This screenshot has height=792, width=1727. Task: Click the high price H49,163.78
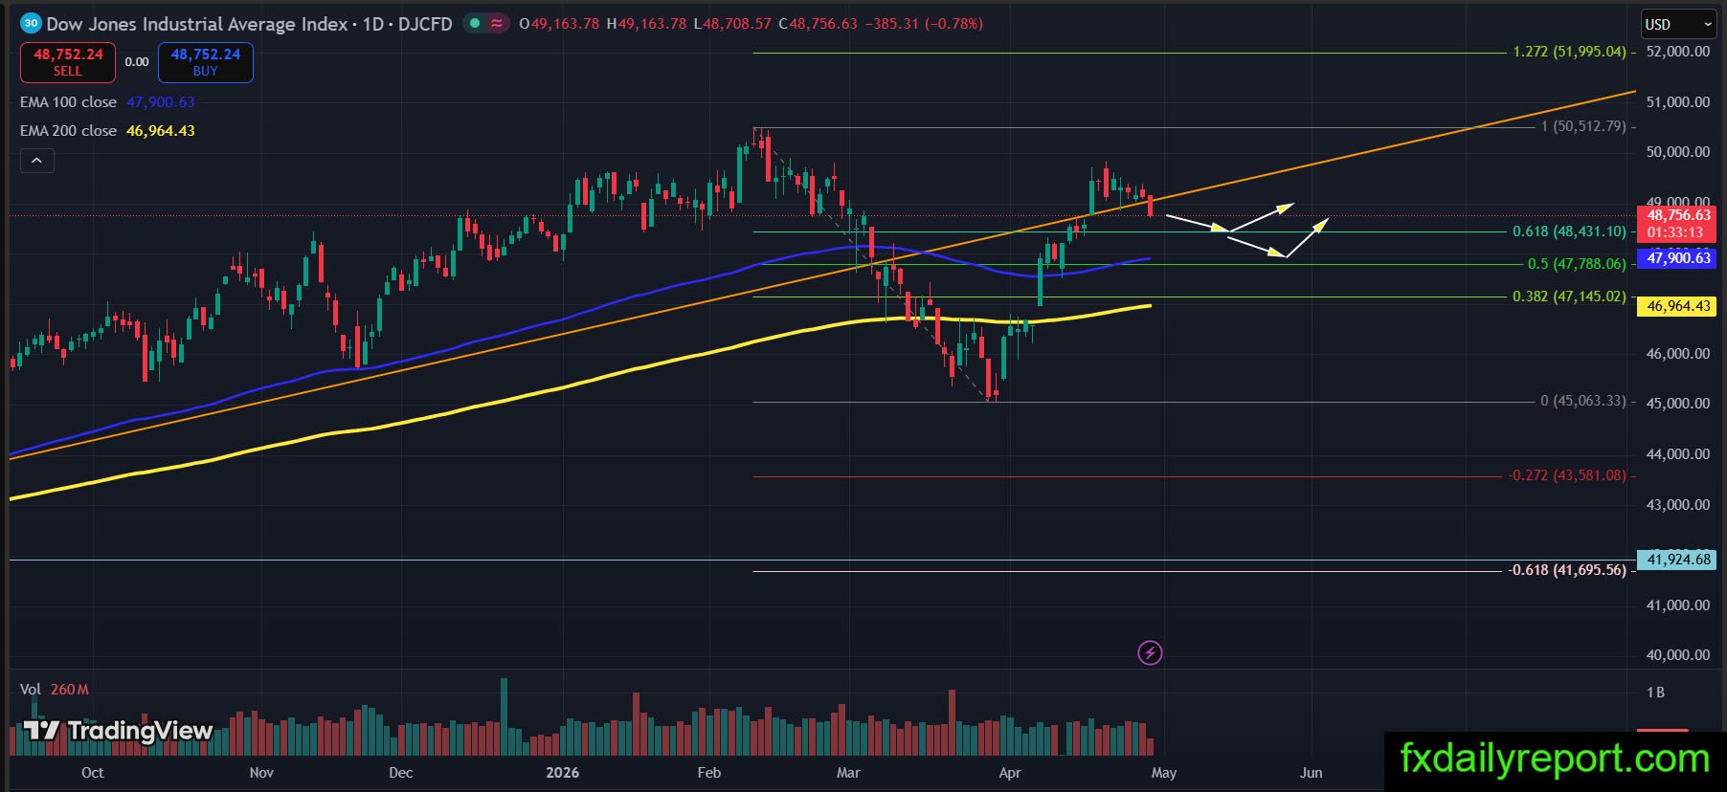tap(647, 23)
